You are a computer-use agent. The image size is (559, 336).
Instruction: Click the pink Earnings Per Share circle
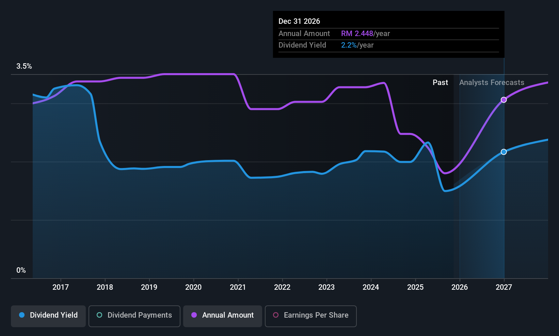pos(276,315)
